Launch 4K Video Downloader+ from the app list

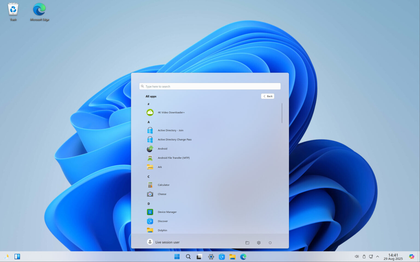pos(171,112)
